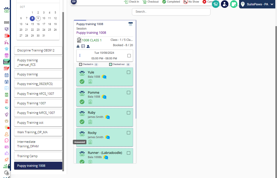The height and width of the screenshot is (178, 277).
Task: Click the dark blue add-user header button
Action: (x=225, y=4)
